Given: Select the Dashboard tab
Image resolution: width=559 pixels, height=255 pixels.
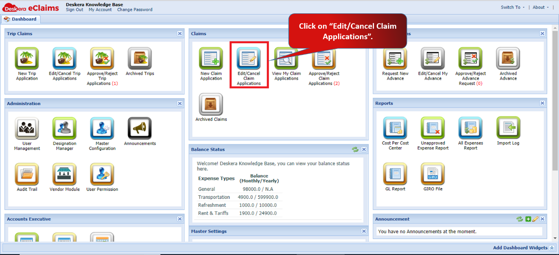Looking at the screenshot, I should [x=20, y=19].
